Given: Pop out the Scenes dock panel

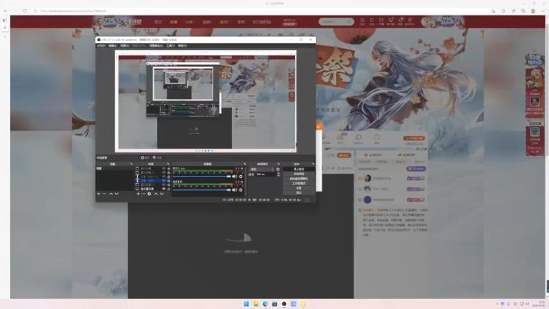Looking at the screenshot, I should (132, 164).
